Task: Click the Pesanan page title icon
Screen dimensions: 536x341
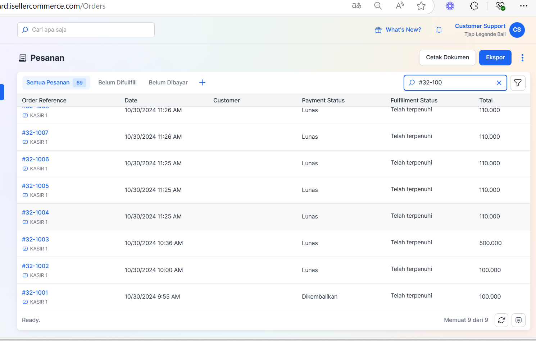Action: tap(23, 58)
